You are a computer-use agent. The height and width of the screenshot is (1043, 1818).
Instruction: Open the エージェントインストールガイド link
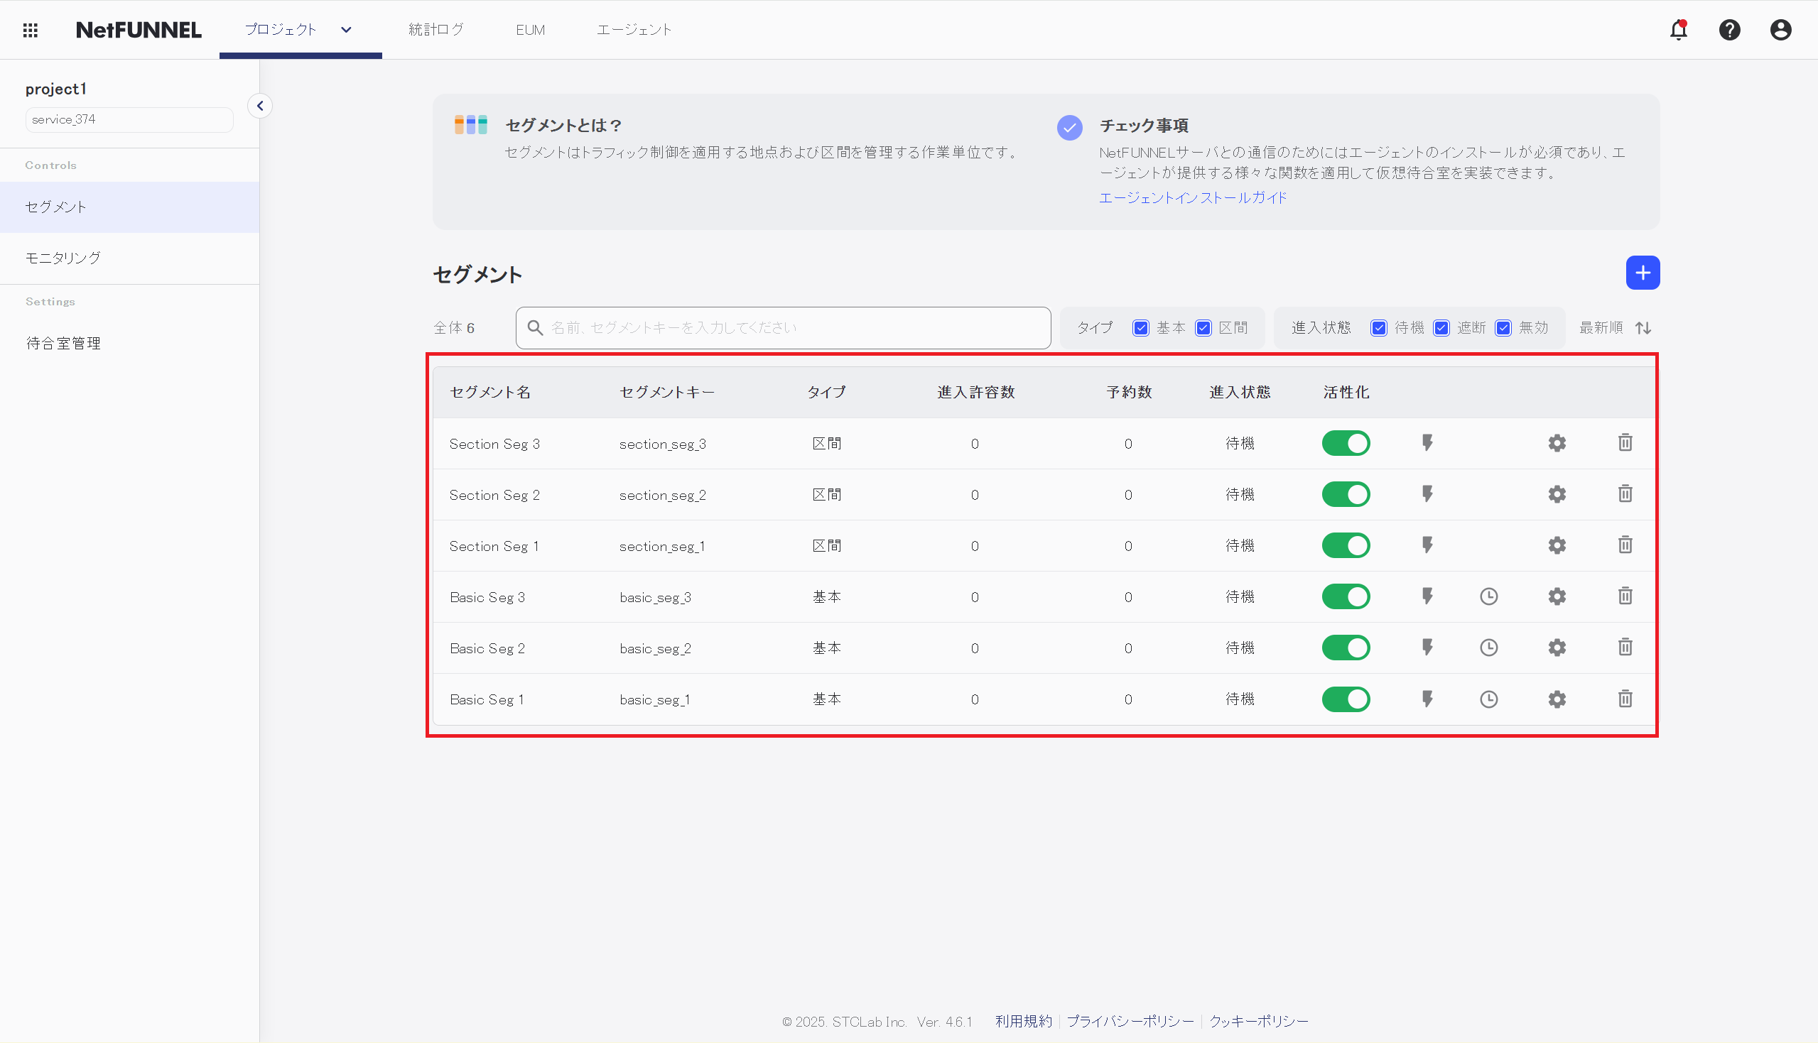pos(1192,197)
